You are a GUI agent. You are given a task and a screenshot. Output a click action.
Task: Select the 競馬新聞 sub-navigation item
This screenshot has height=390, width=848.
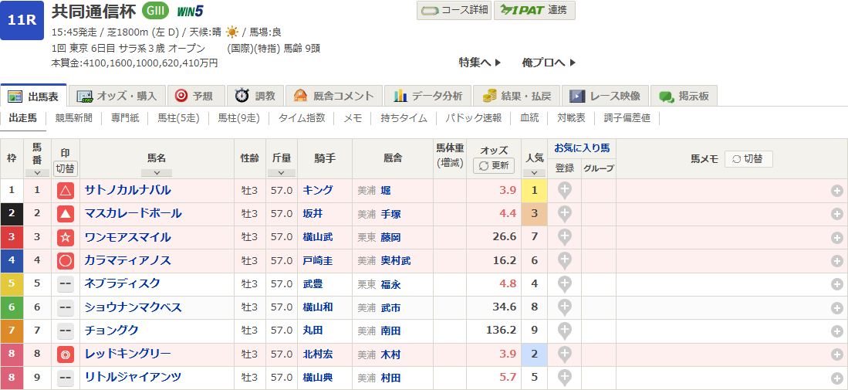coord(74,118)
